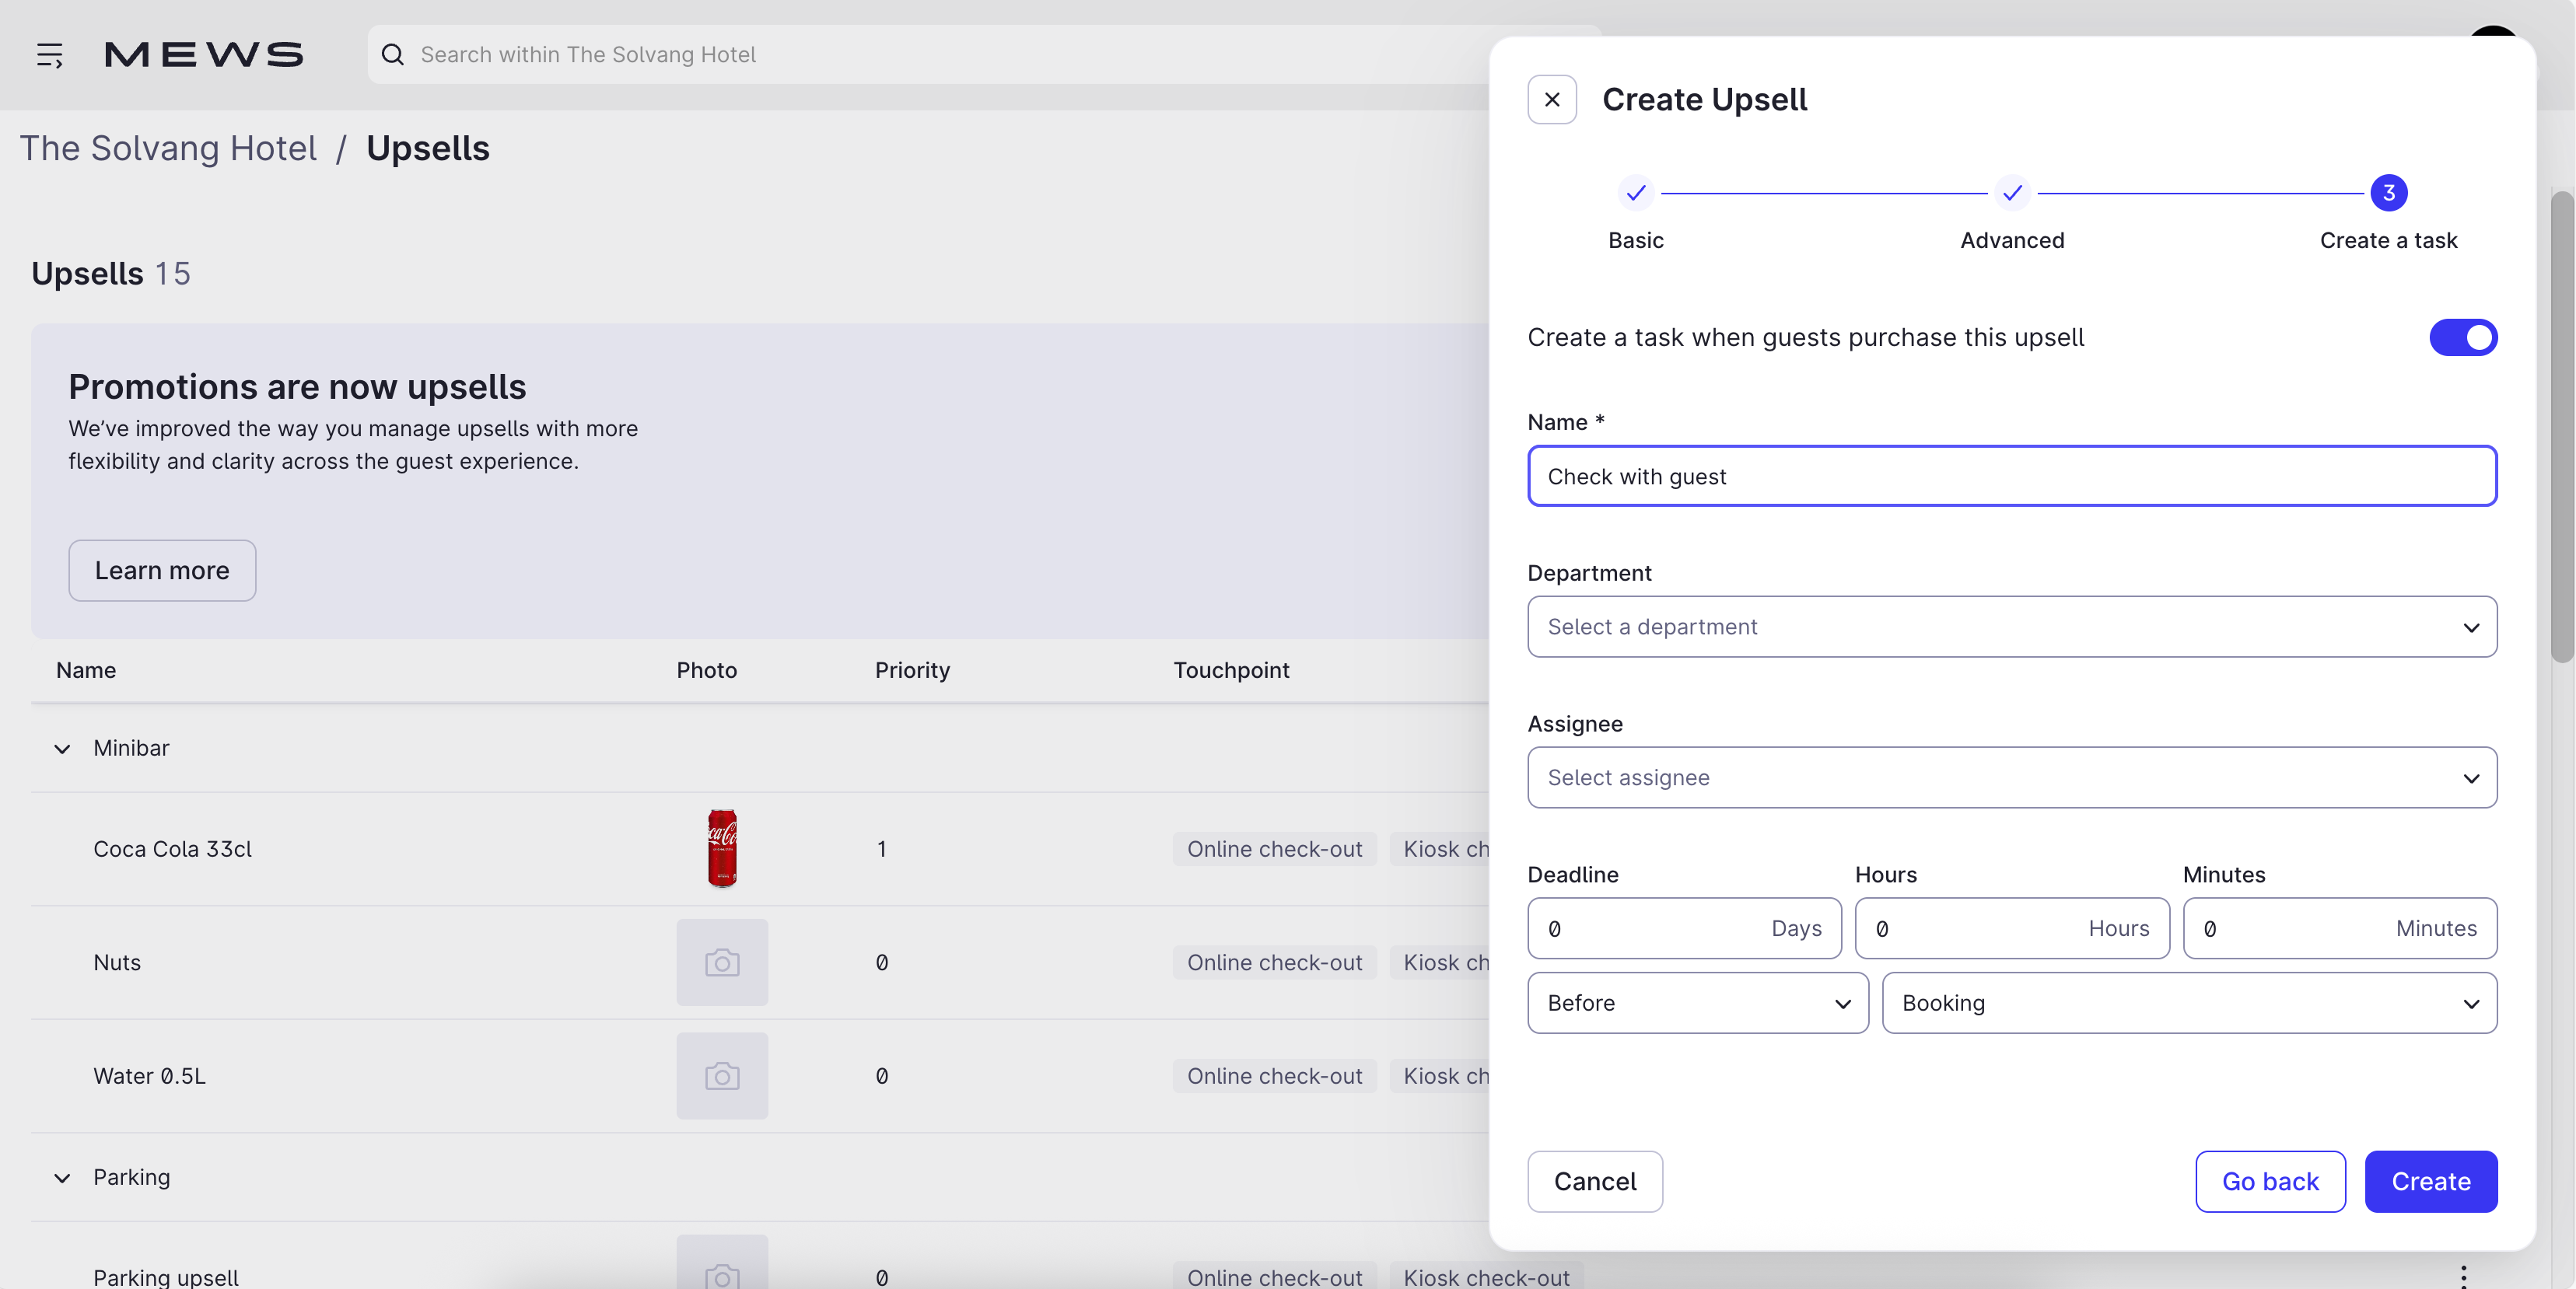Click the Minutes input field
The height and width of the screenshot is (1289, 2576).
(2339, 928)
